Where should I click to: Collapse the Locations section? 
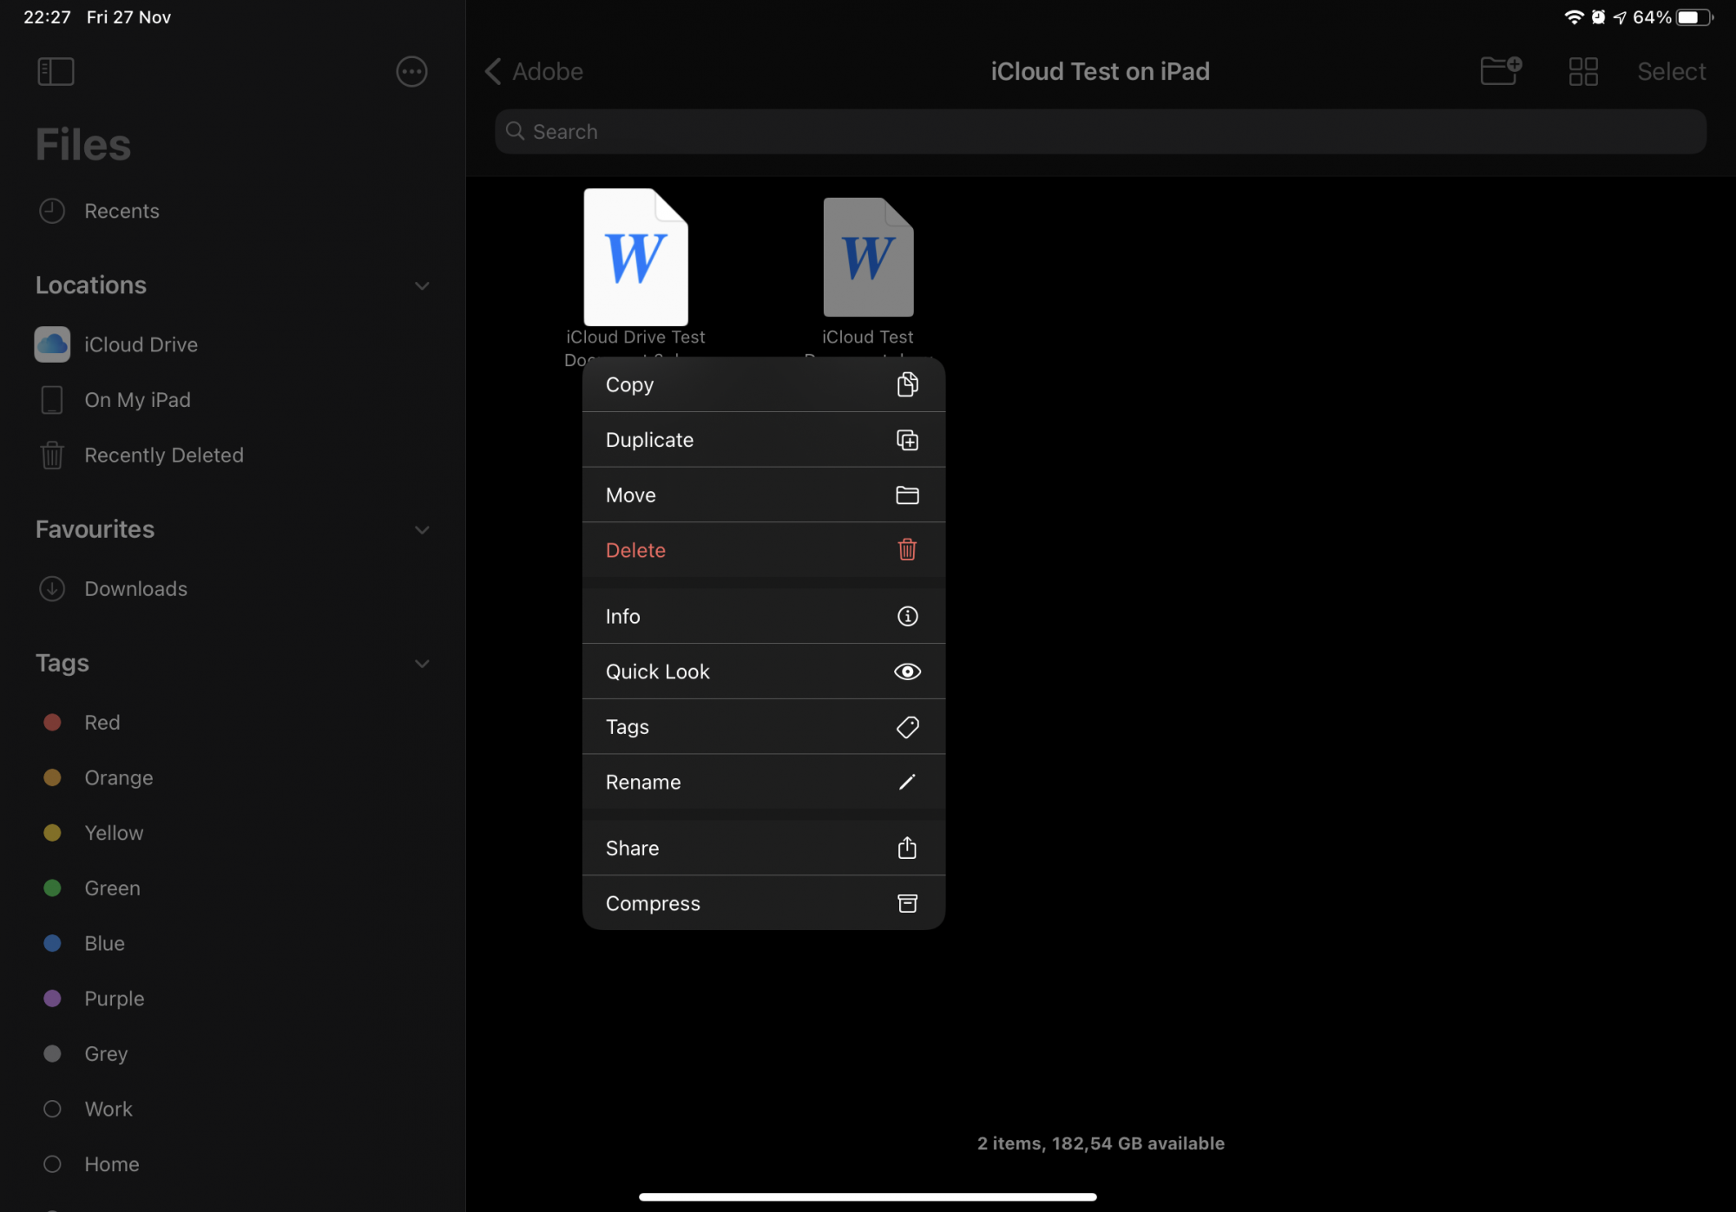point(422,285)
